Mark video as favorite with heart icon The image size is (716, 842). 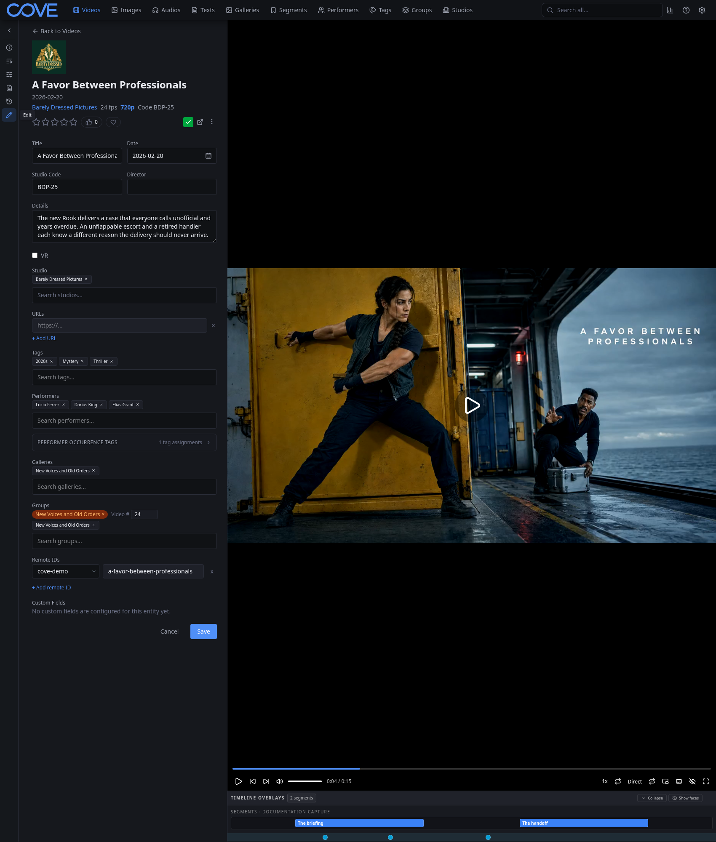click(113, 122)
